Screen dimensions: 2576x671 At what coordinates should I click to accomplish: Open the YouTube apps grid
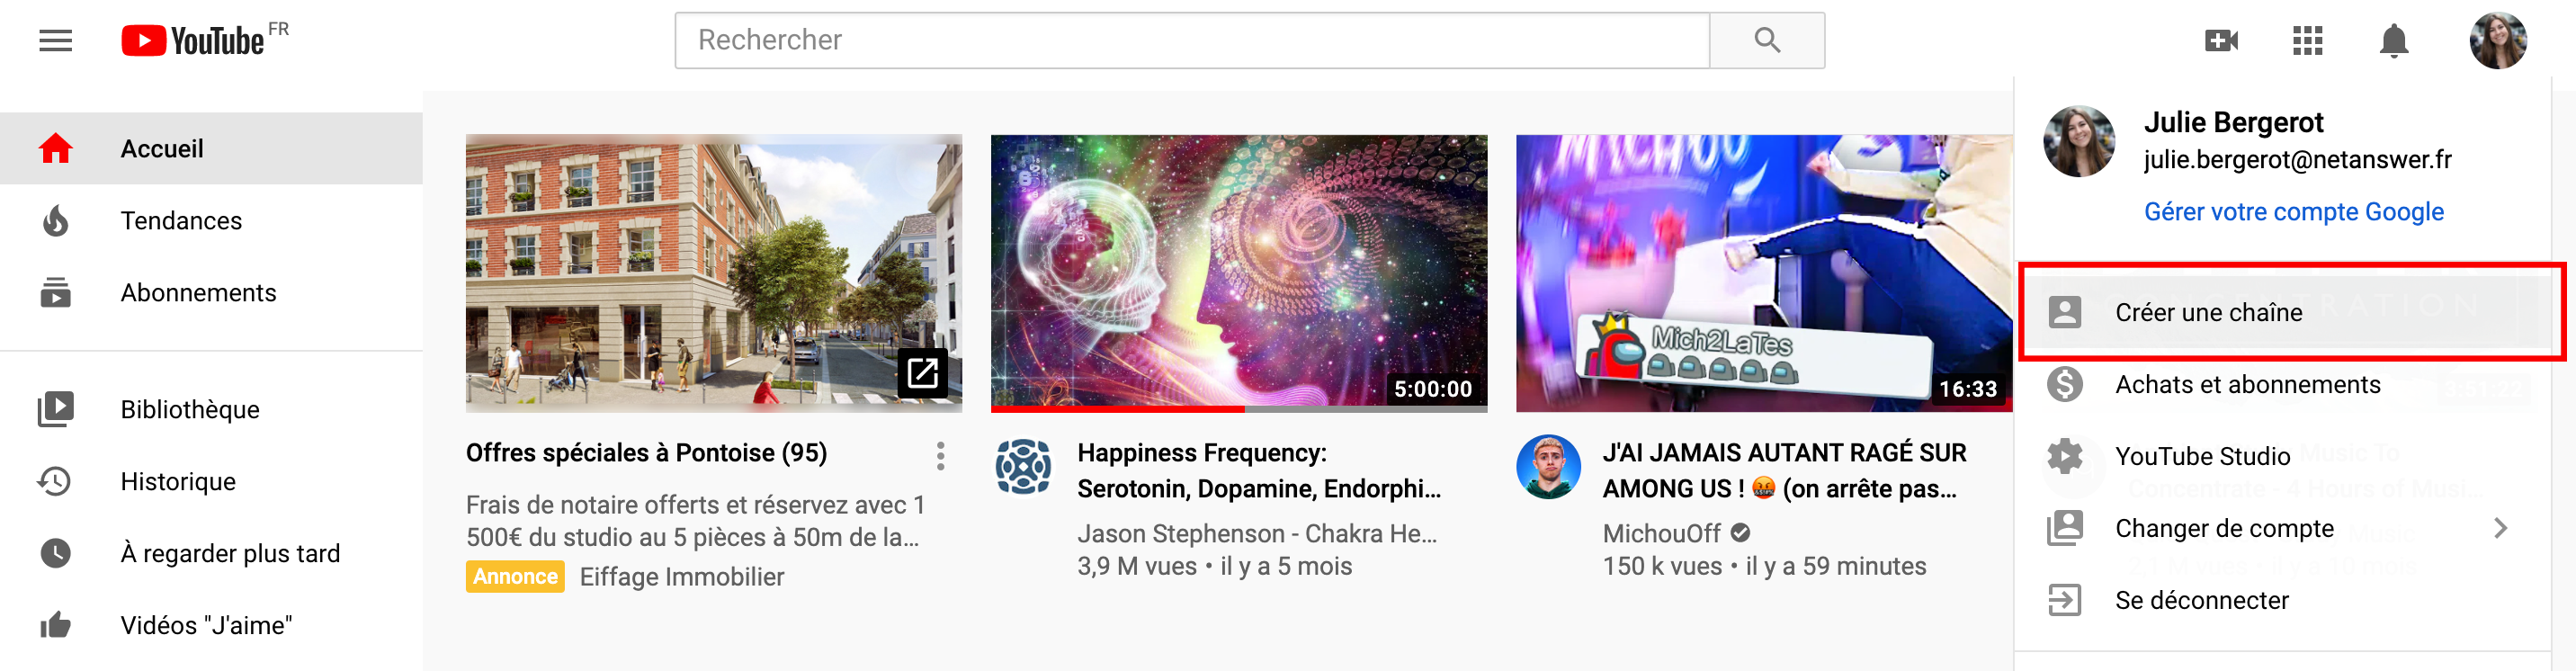2307,41
